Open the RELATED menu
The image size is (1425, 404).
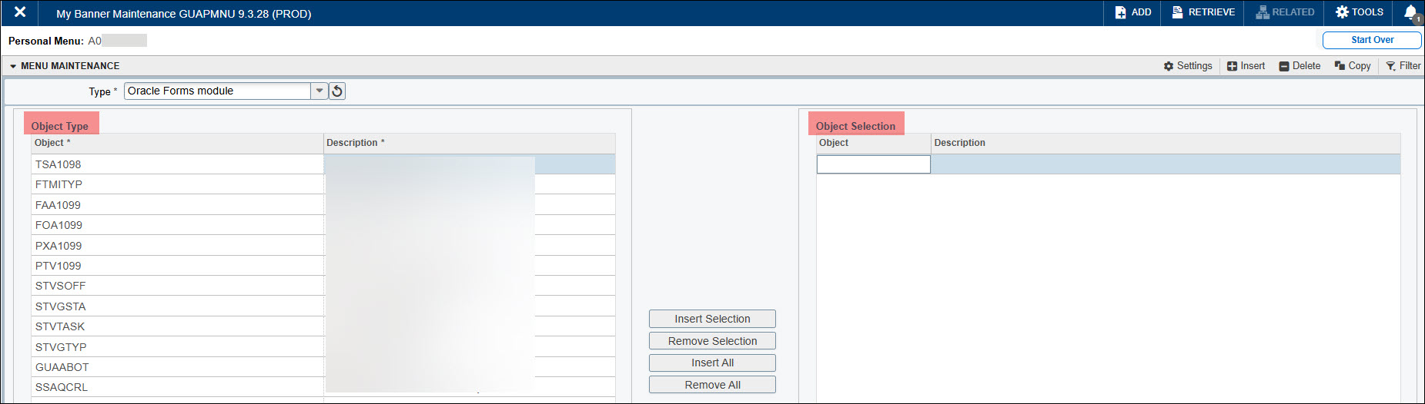click(1285, 12)
